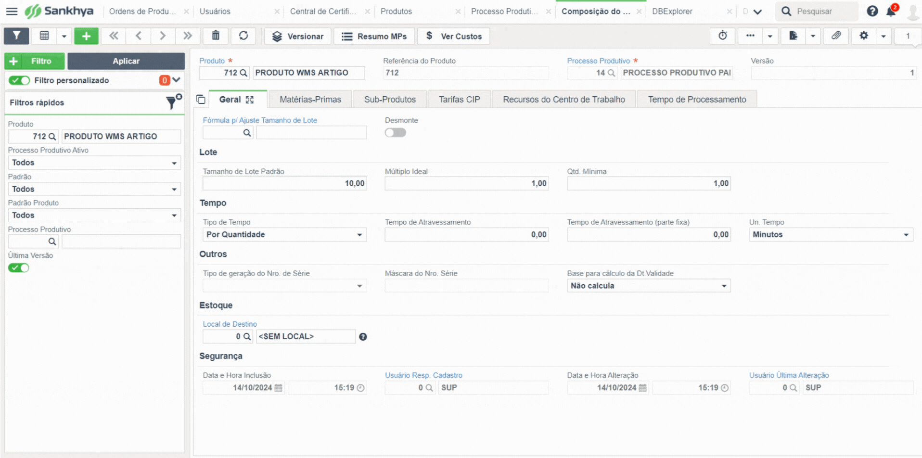Open attachments with the paperclip icon

point(836,36)
